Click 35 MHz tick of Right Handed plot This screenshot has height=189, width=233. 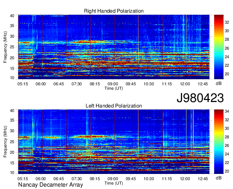[x=12, y=26]
